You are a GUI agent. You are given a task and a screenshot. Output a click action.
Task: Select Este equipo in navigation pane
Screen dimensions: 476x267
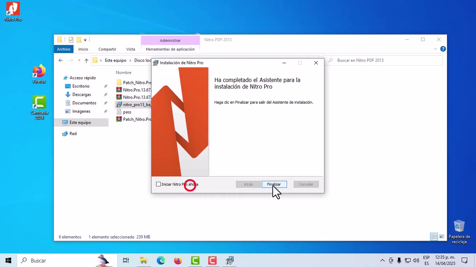(80, 122)
